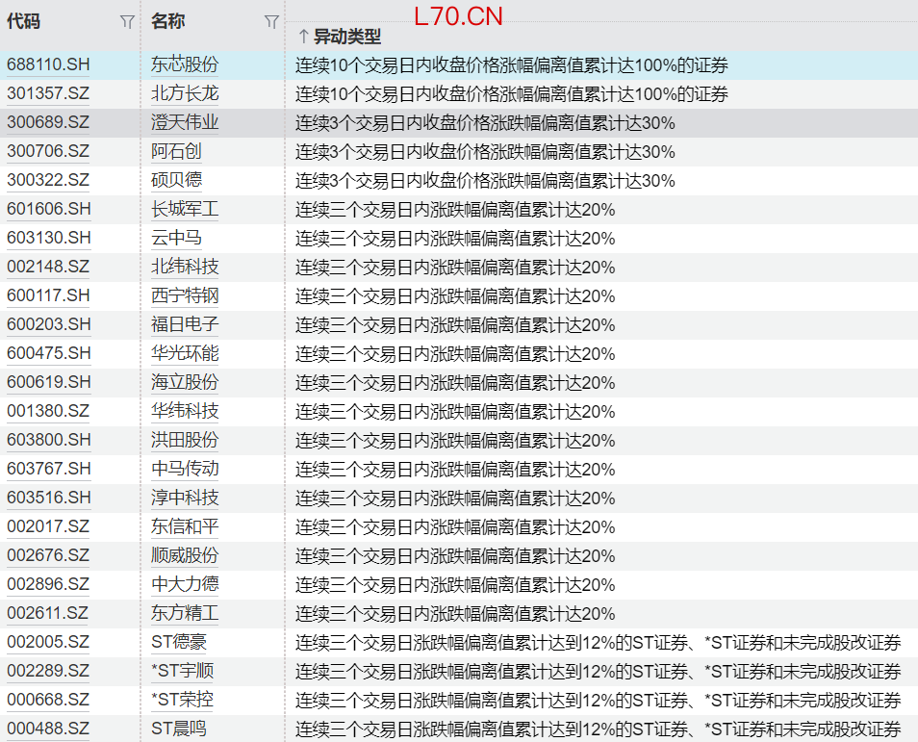The width and height of the screenshot is (918, 742).
Task: Select the 中马传动 stock name
Action: 185,470
